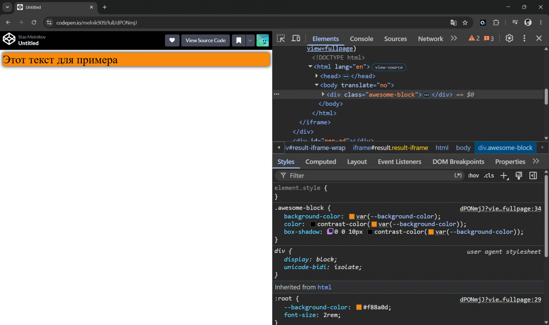Switch to the Console tab
The image size is (549, 325).
361,39
